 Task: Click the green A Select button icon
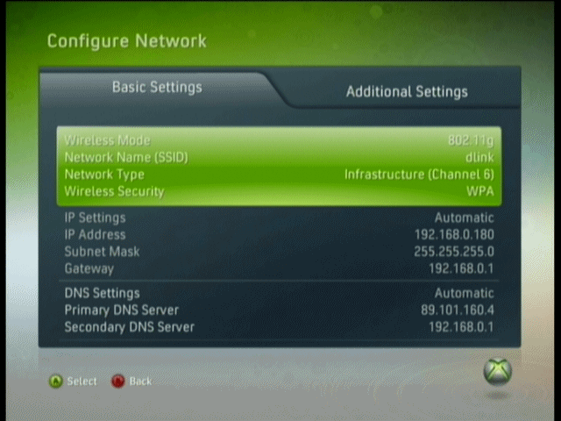pyautogui.click(x=55, y=382)
